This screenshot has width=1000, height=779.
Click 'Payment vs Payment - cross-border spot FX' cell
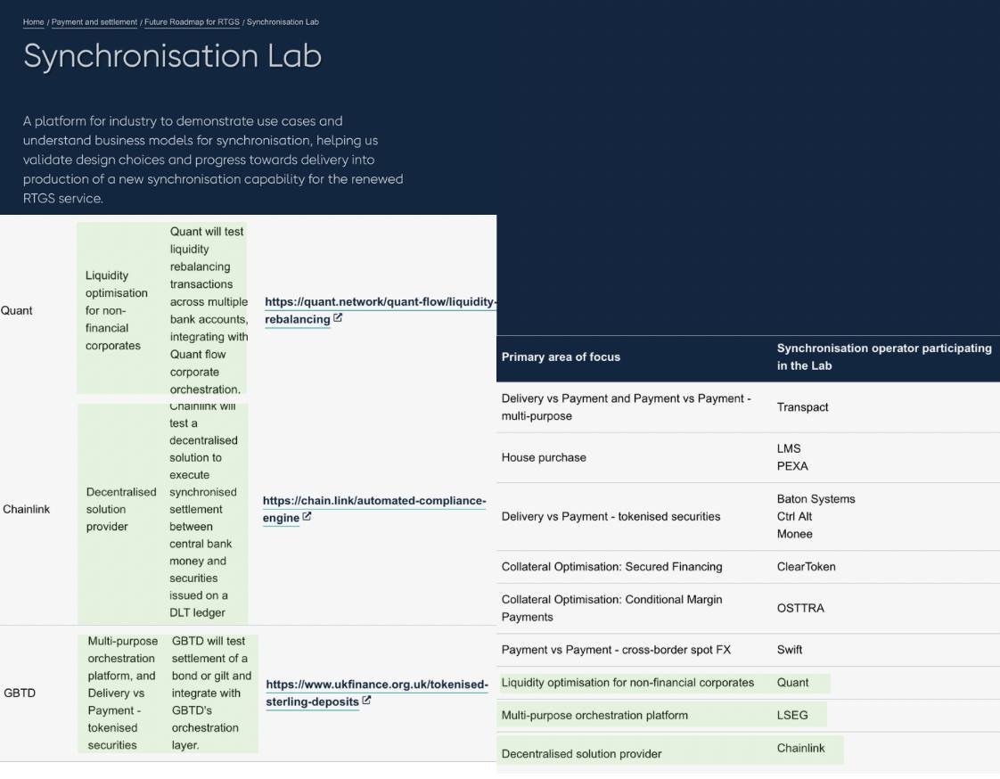616,650
